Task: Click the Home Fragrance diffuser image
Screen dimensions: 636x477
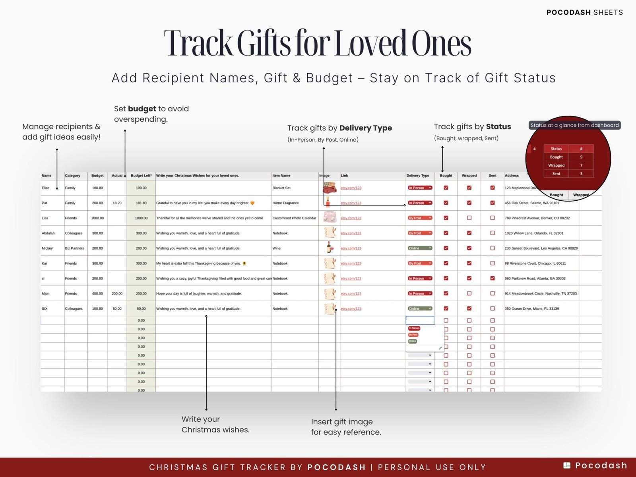Action: (328, 203)
